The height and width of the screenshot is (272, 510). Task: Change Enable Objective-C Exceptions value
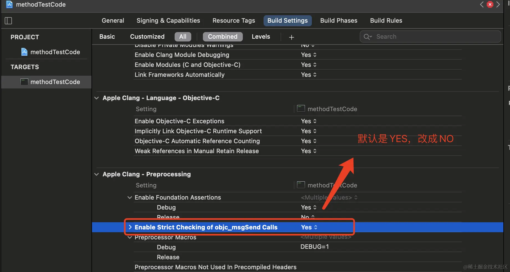309,121
